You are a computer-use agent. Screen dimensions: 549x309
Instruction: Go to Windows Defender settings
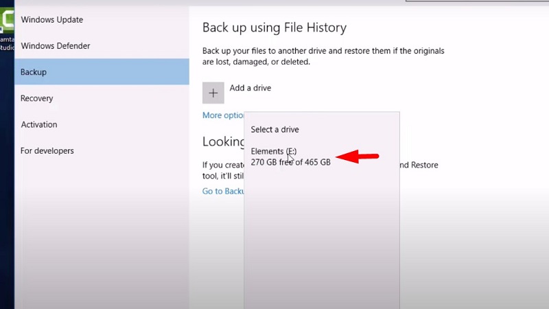pos(56,46)
